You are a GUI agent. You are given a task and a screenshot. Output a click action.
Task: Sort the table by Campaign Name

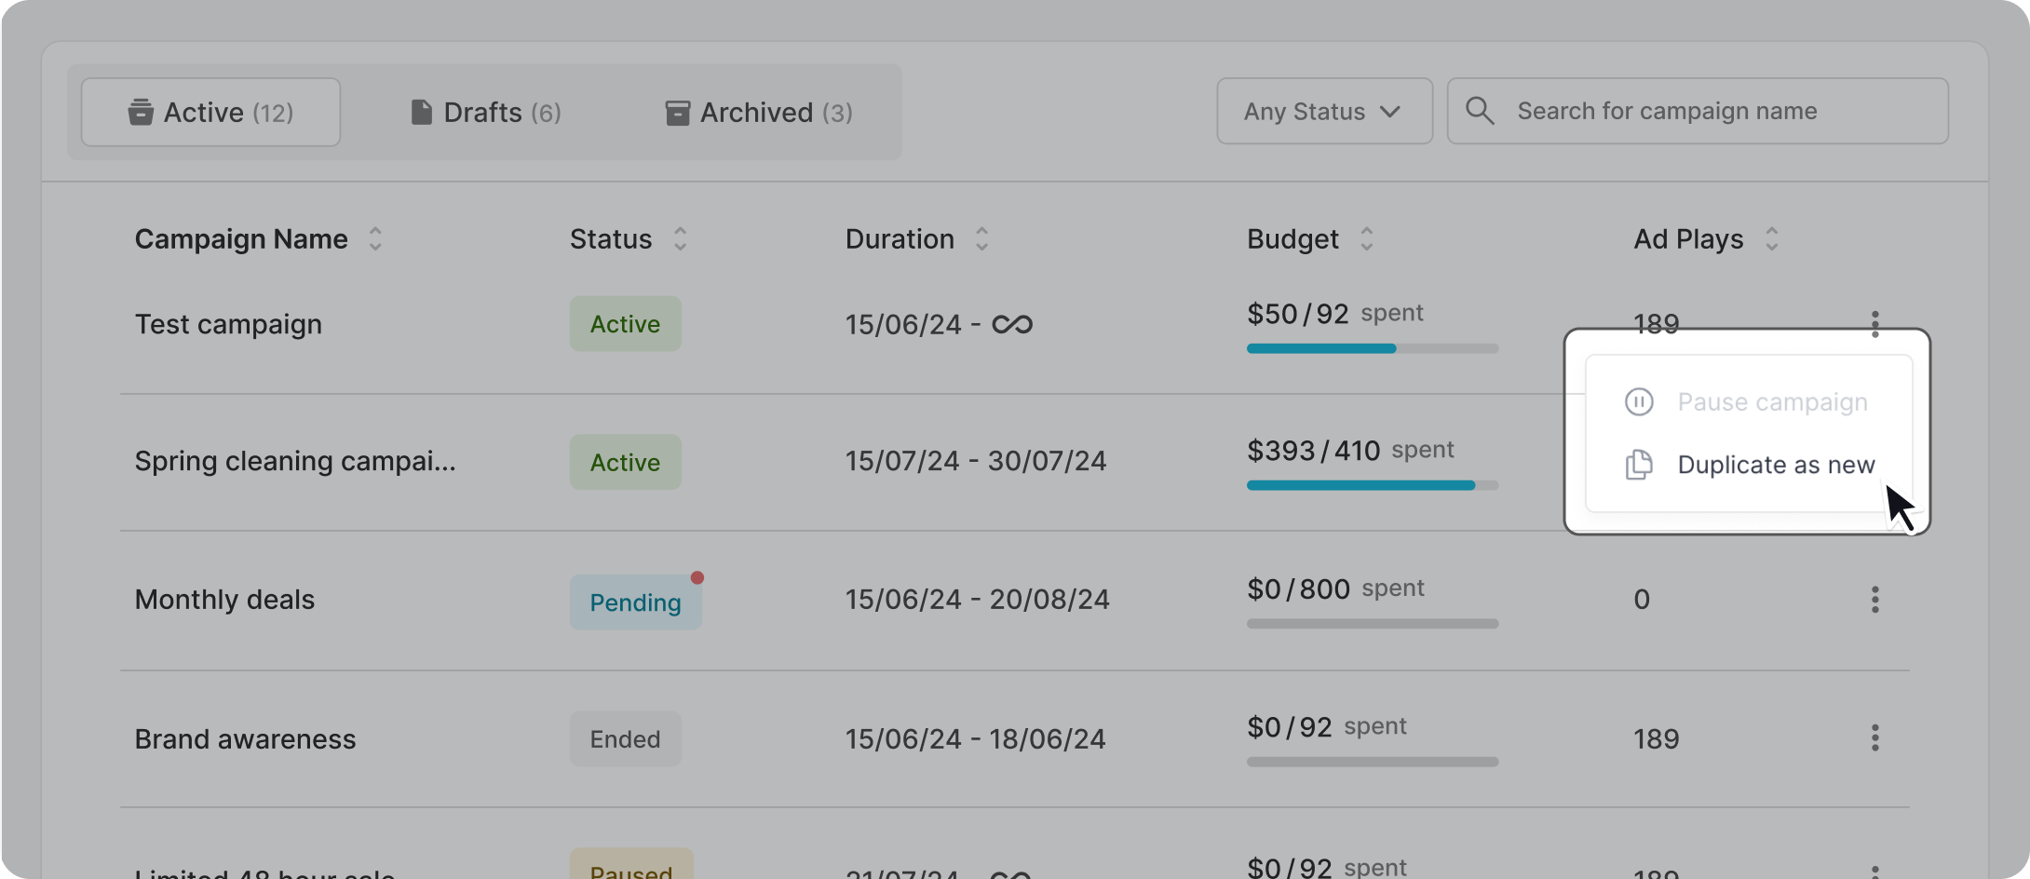pyautogui.click(x=375, y=239)
